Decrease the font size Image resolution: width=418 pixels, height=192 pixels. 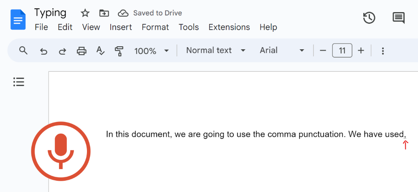tap(323, 51)
